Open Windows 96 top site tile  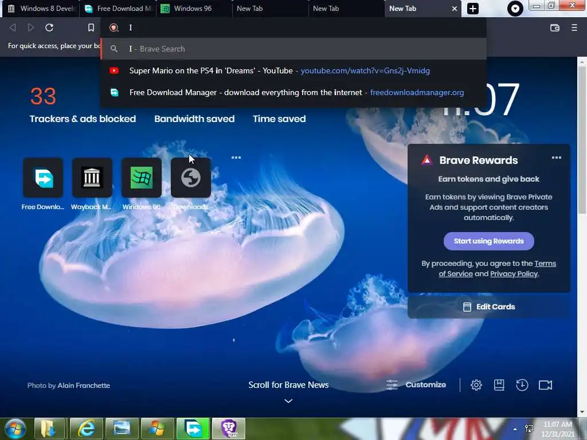(x=142, y=178)
